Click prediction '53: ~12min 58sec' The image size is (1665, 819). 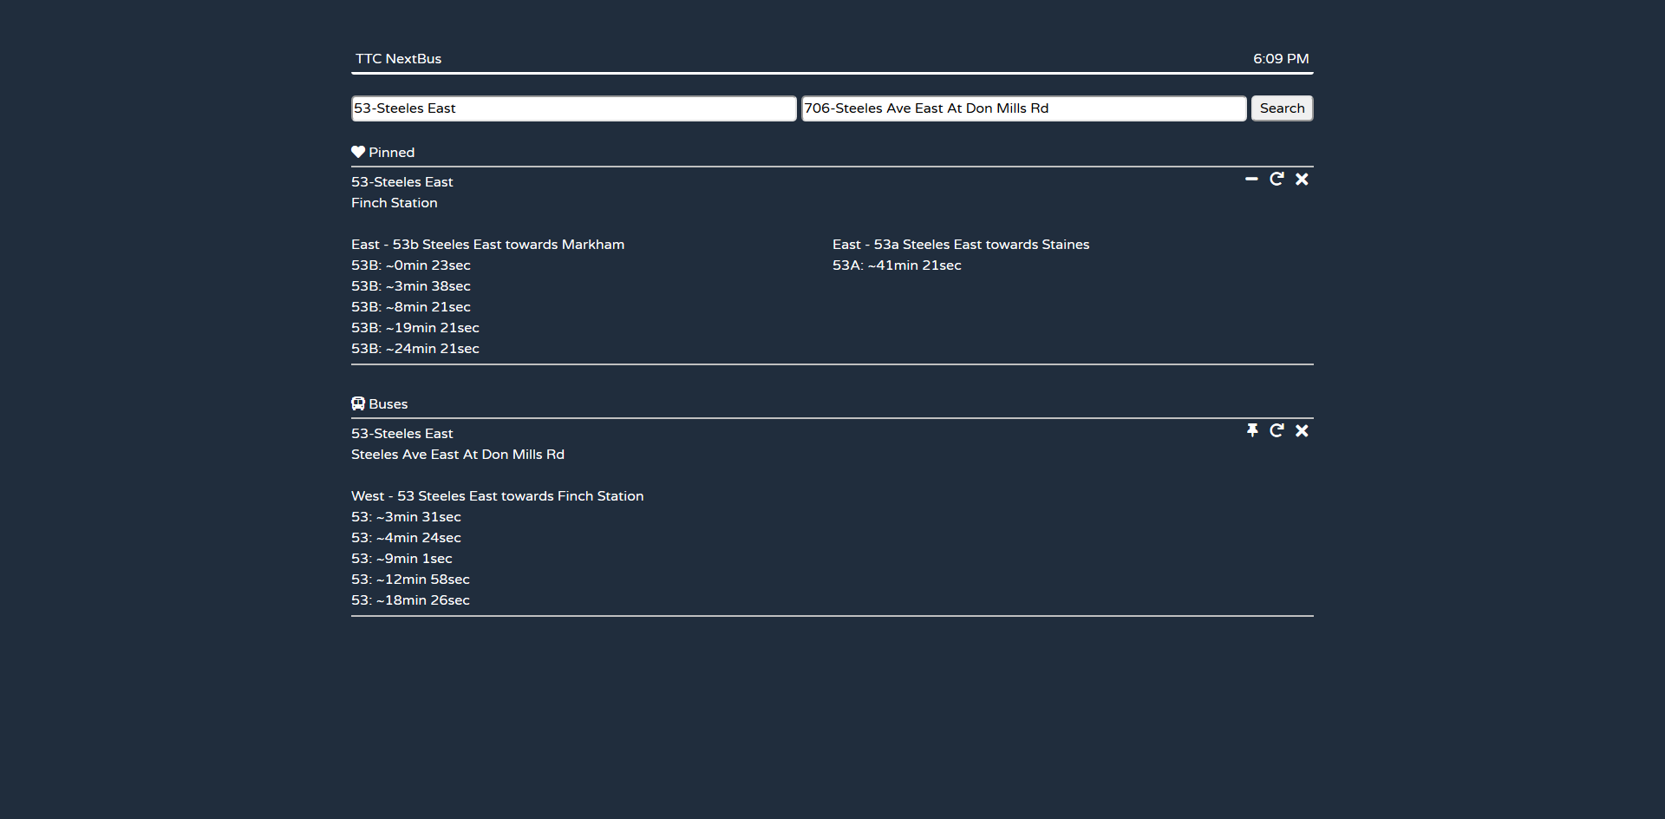[x=410, y=580]
